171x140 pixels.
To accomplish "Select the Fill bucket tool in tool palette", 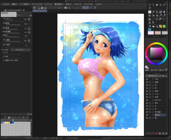I will pyautogui.click(x=153, y=26).
